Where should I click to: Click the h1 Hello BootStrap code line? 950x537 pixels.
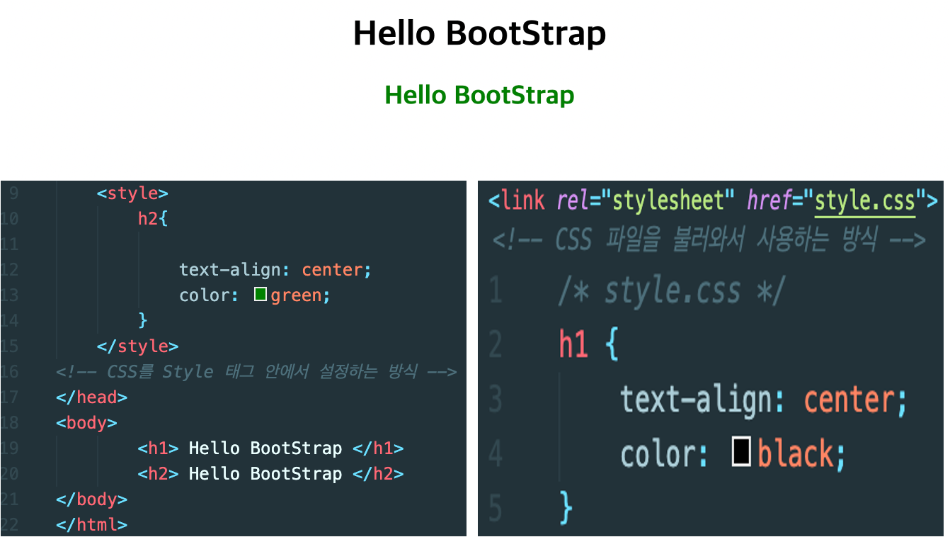coord(270,448)
